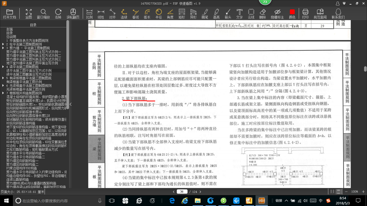The width and height of the screenshot is (367, 206).
Task: Click the 角度 angle measurement tool
Action: tap(170, 13)
